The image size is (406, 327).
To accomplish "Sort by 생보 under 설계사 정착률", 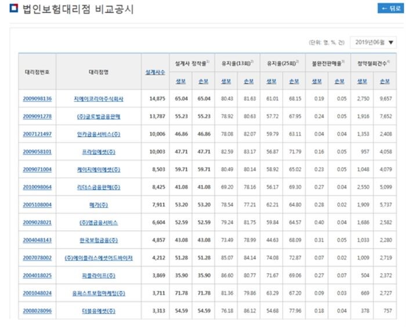I will [x=181, y=81].
